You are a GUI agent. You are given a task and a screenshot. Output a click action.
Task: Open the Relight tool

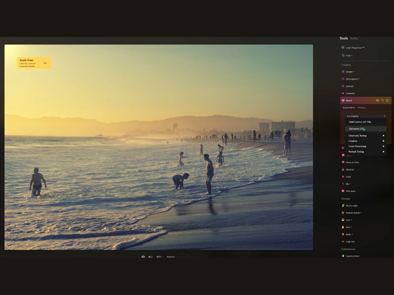(x=348, y=72)
